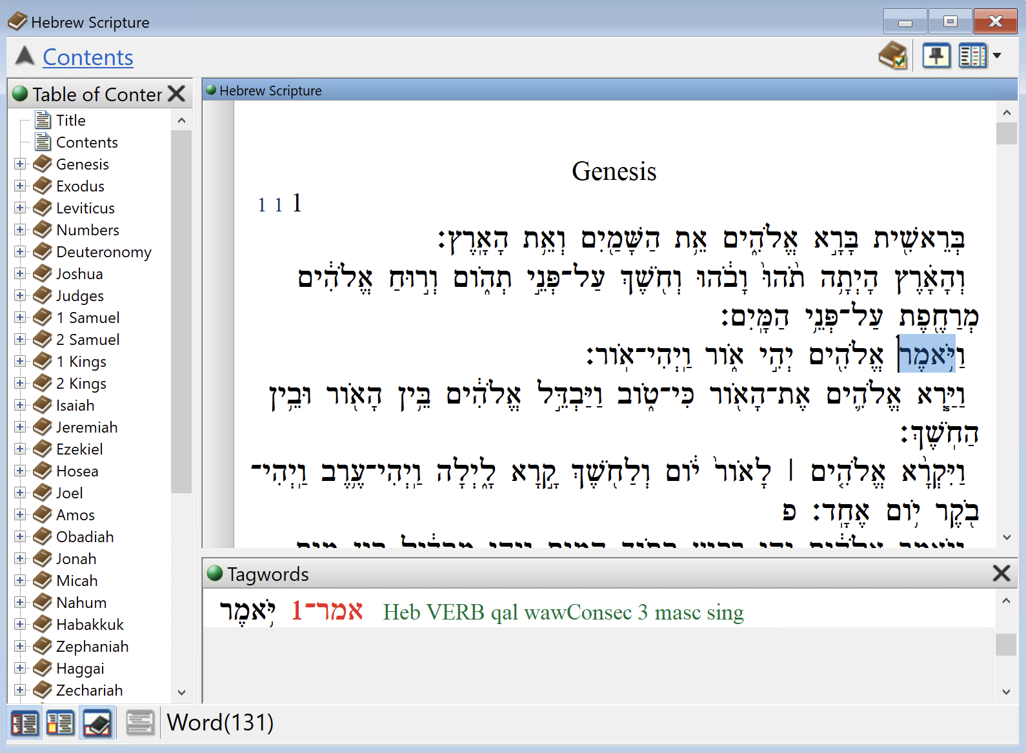This screenshot has height=753, width=1026.
Task: Expand the Jonah tree node
Action: [x=20, y=559]
